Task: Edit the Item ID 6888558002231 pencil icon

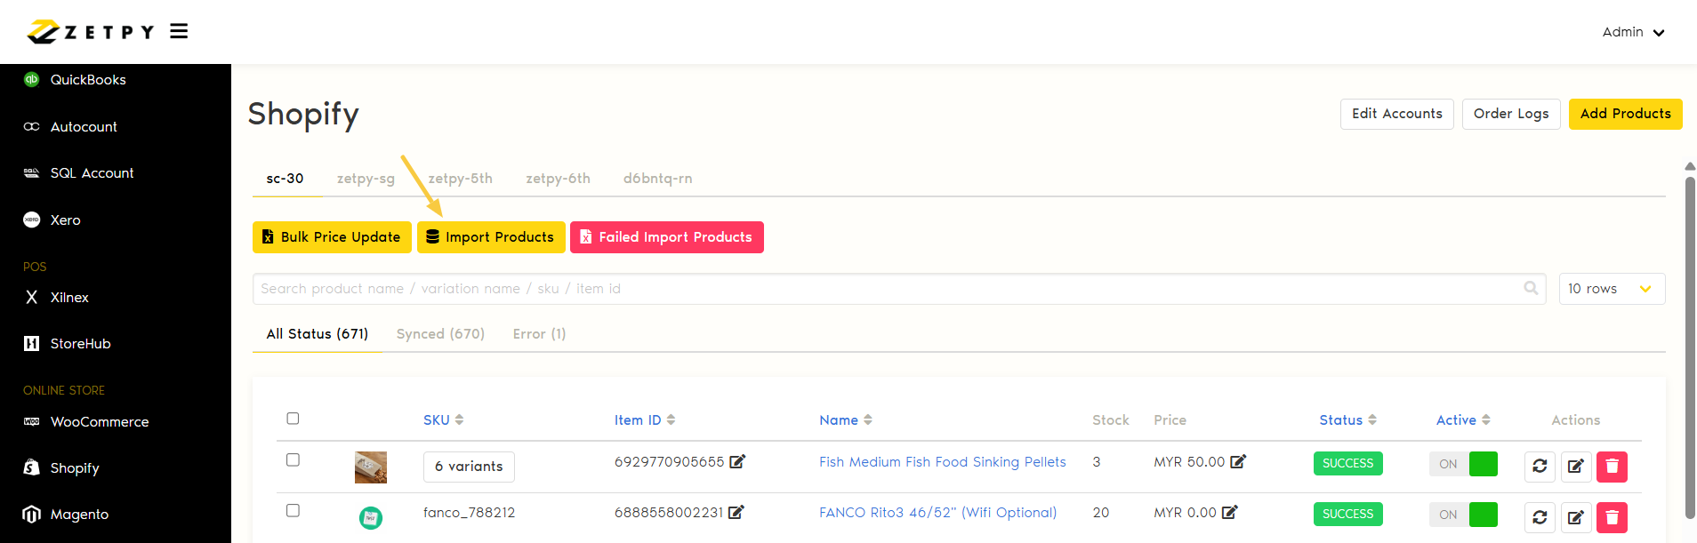Action: (736, 512)
